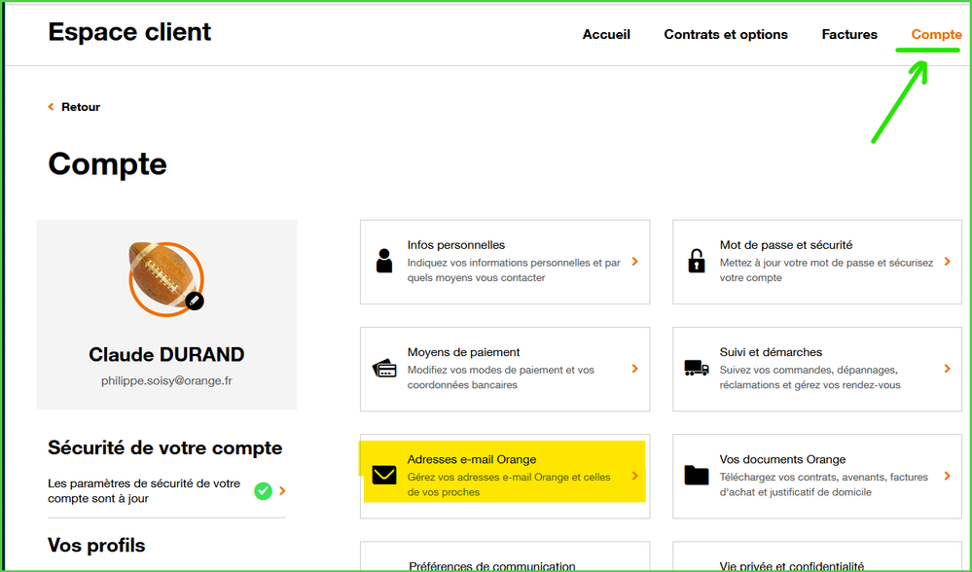Image resolution: width=972 pixels, height=572 pixels.
Task: Click the padlock icon for Mot de passe et sécurité
Action: click(x=696, y=261)
